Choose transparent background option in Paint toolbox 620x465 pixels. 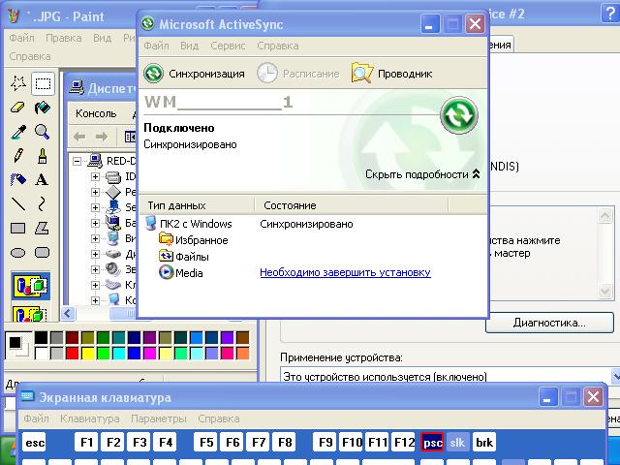[x=31, y=314]
